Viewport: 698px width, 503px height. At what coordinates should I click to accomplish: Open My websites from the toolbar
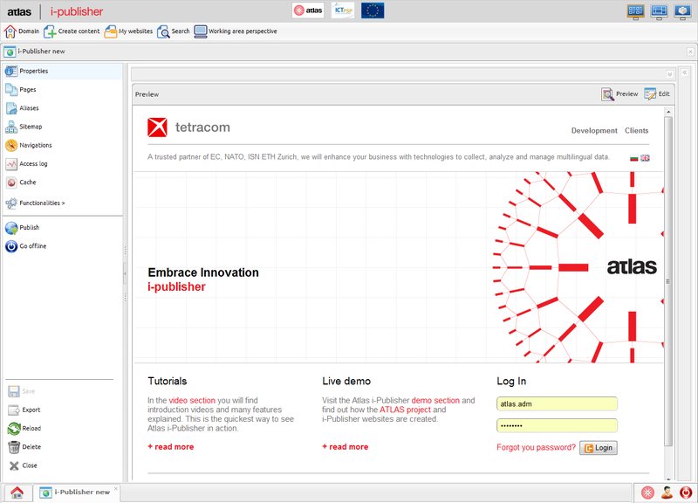128,31
